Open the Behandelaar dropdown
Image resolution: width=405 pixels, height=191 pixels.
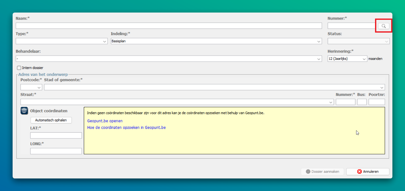point(168,59)
